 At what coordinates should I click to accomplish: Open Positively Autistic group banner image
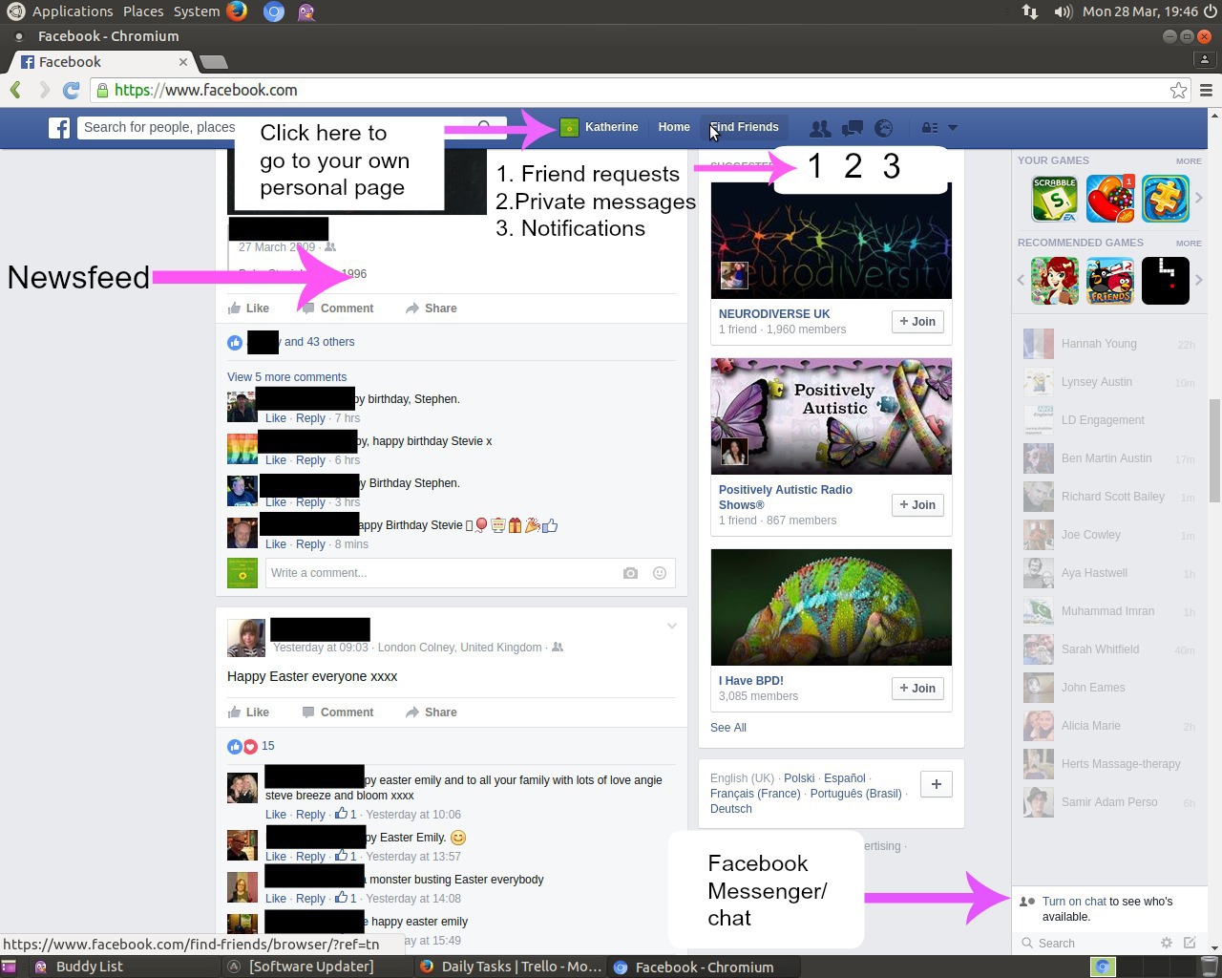[831, 416]
